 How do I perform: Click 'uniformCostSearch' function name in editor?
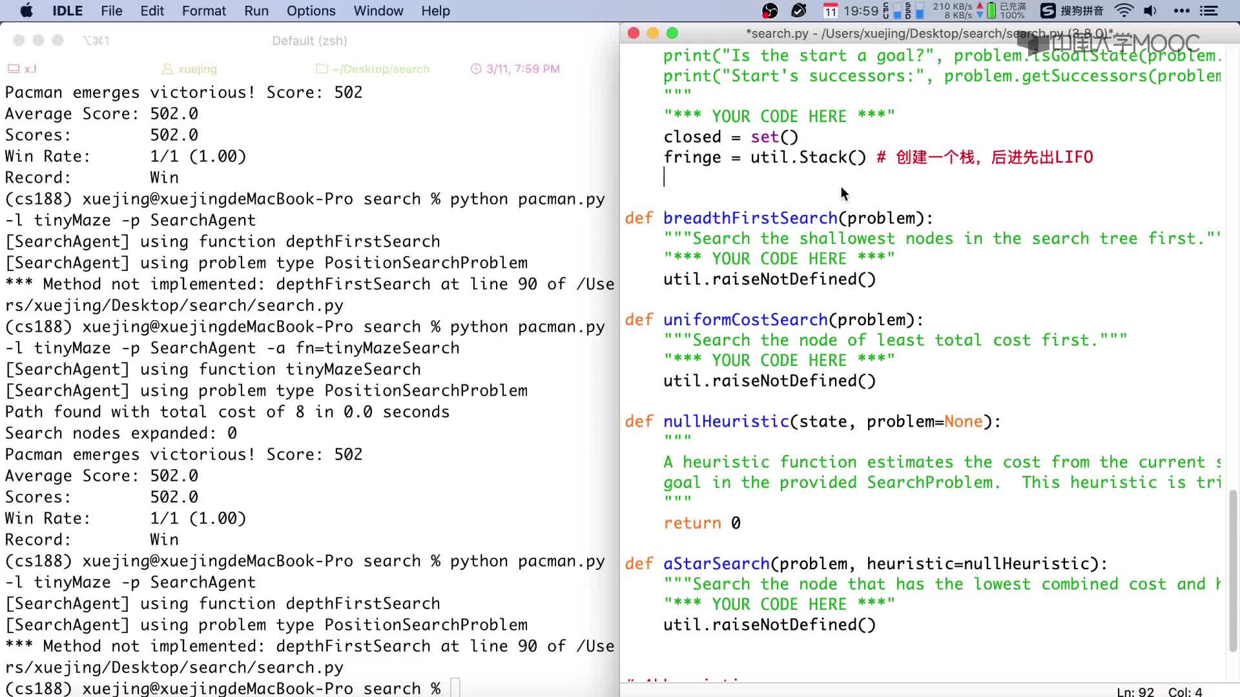click(745, 319)
